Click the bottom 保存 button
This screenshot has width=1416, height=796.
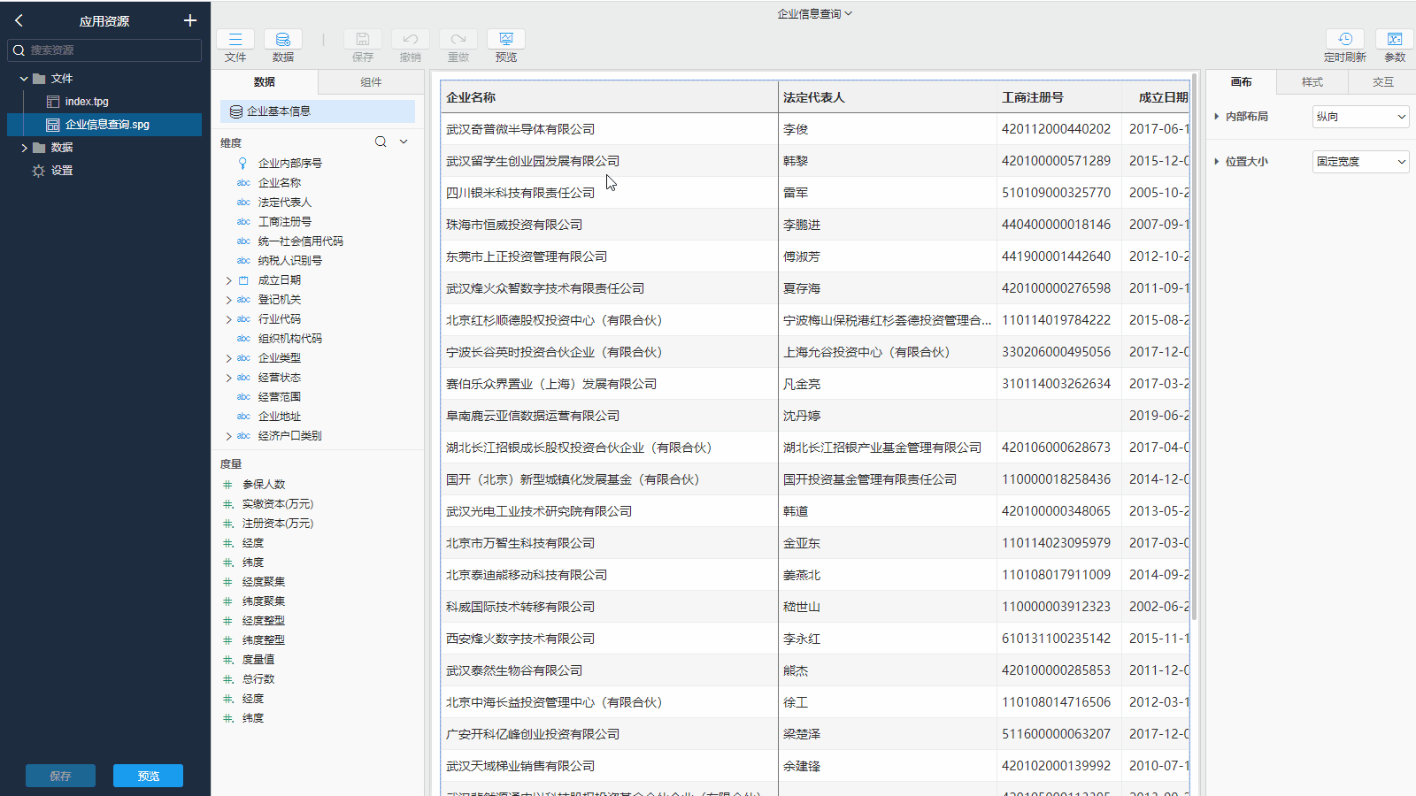click(59, 775)
